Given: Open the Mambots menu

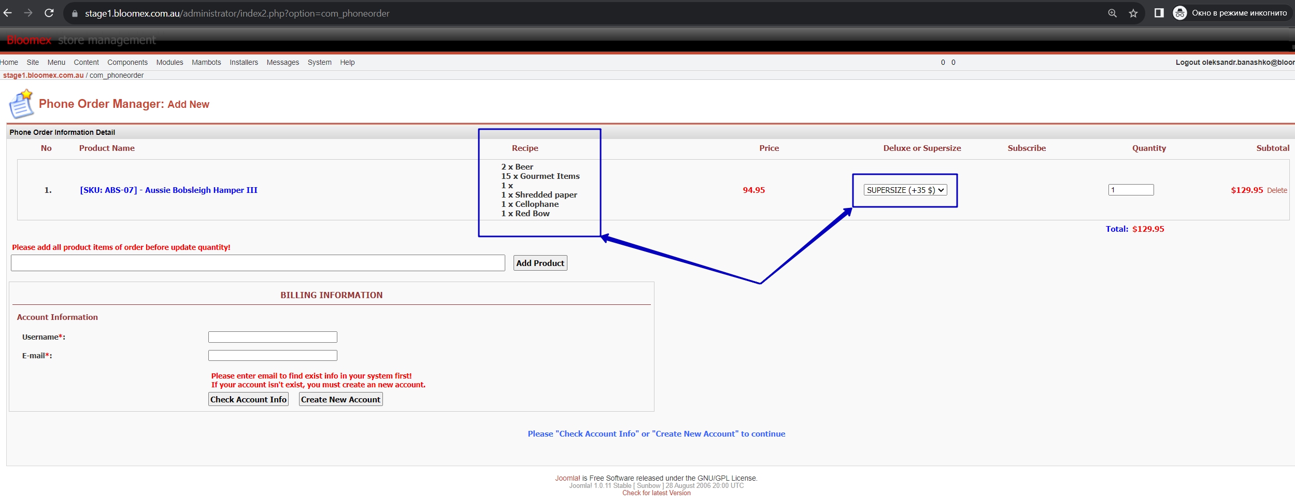Looking at the screenshot, I should point(206,62).
